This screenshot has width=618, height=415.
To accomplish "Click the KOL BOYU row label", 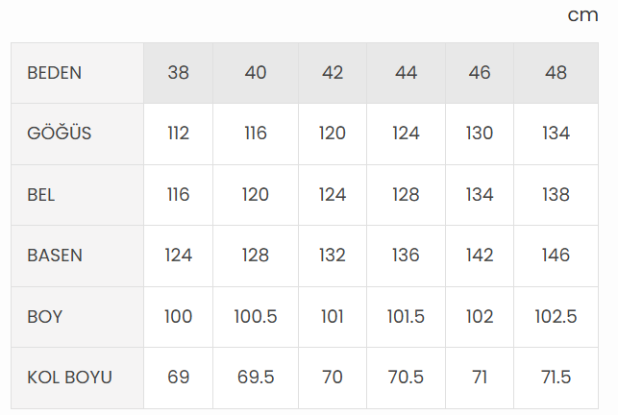I will coord(70,378).
